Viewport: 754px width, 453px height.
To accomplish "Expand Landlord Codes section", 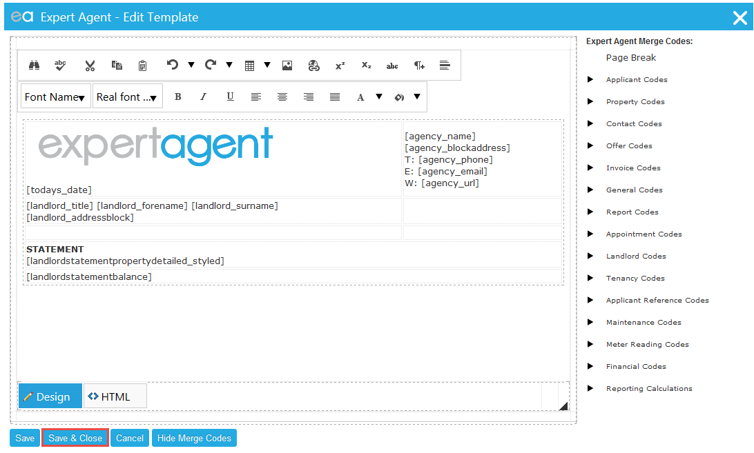I will tap(590, 256).
